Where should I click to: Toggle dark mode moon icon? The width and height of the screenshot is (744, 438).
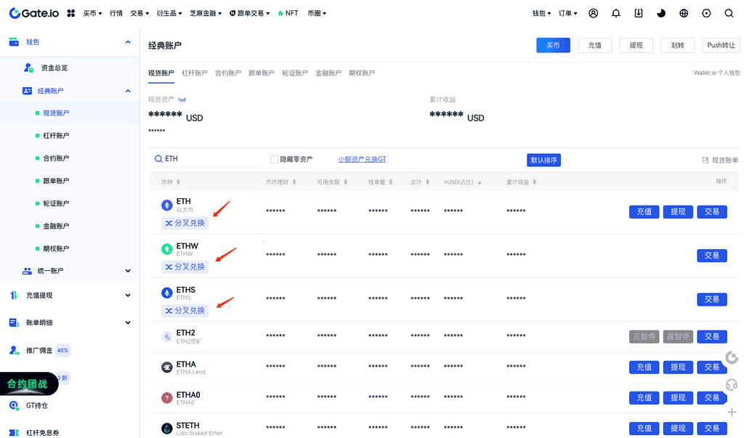click(661, 13)
